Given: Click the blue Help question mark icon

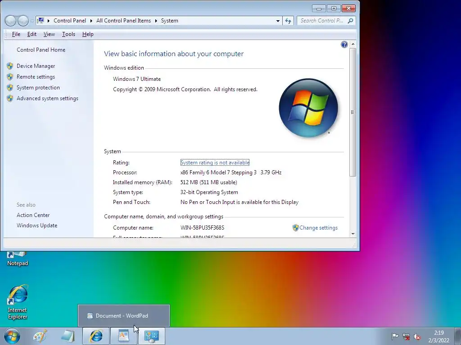Looking at the screenshot, I should click(x=344, y=44).
